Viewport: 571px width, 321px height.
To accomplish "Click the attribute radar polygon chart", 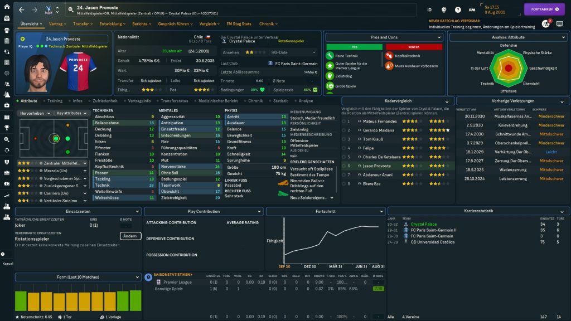I will (x=508, y=67).
